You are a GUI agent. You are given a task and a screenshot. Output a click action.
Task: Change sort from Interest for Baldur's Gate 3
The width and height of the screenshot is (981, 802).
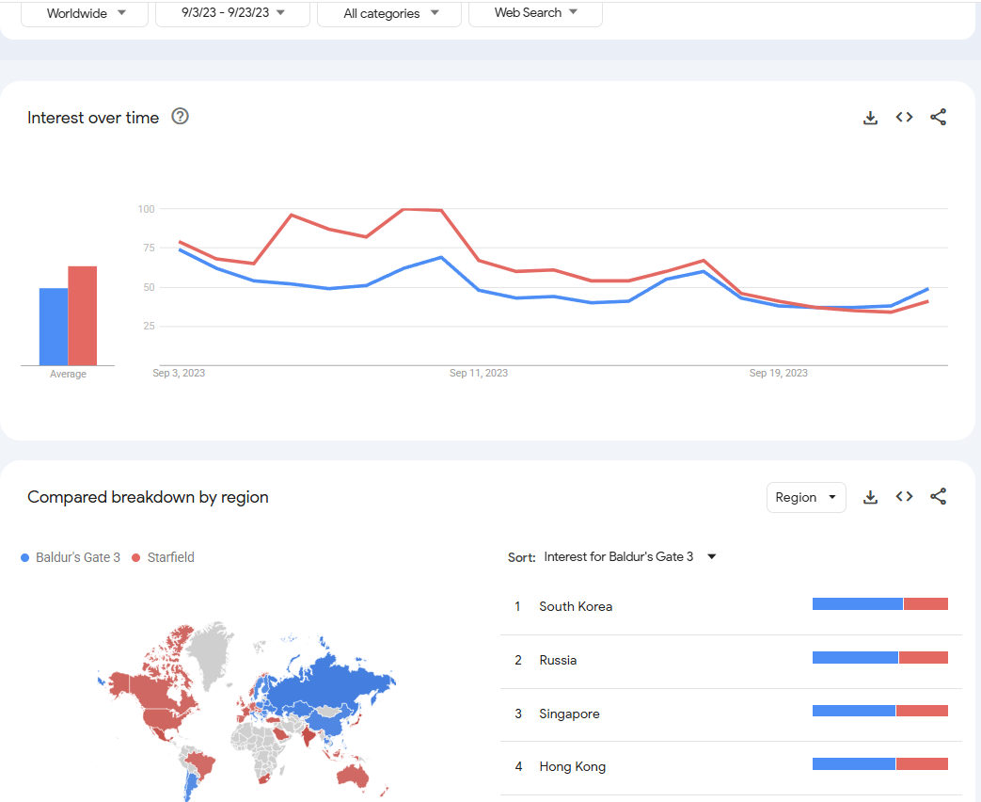pyautogui.click(x=629, y=557)
